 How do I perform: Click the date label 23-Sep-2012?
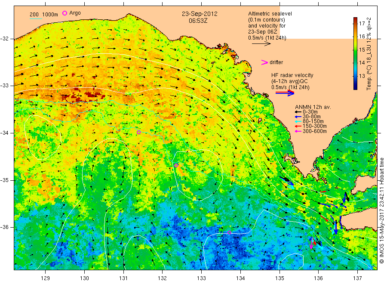coord(200,14)
